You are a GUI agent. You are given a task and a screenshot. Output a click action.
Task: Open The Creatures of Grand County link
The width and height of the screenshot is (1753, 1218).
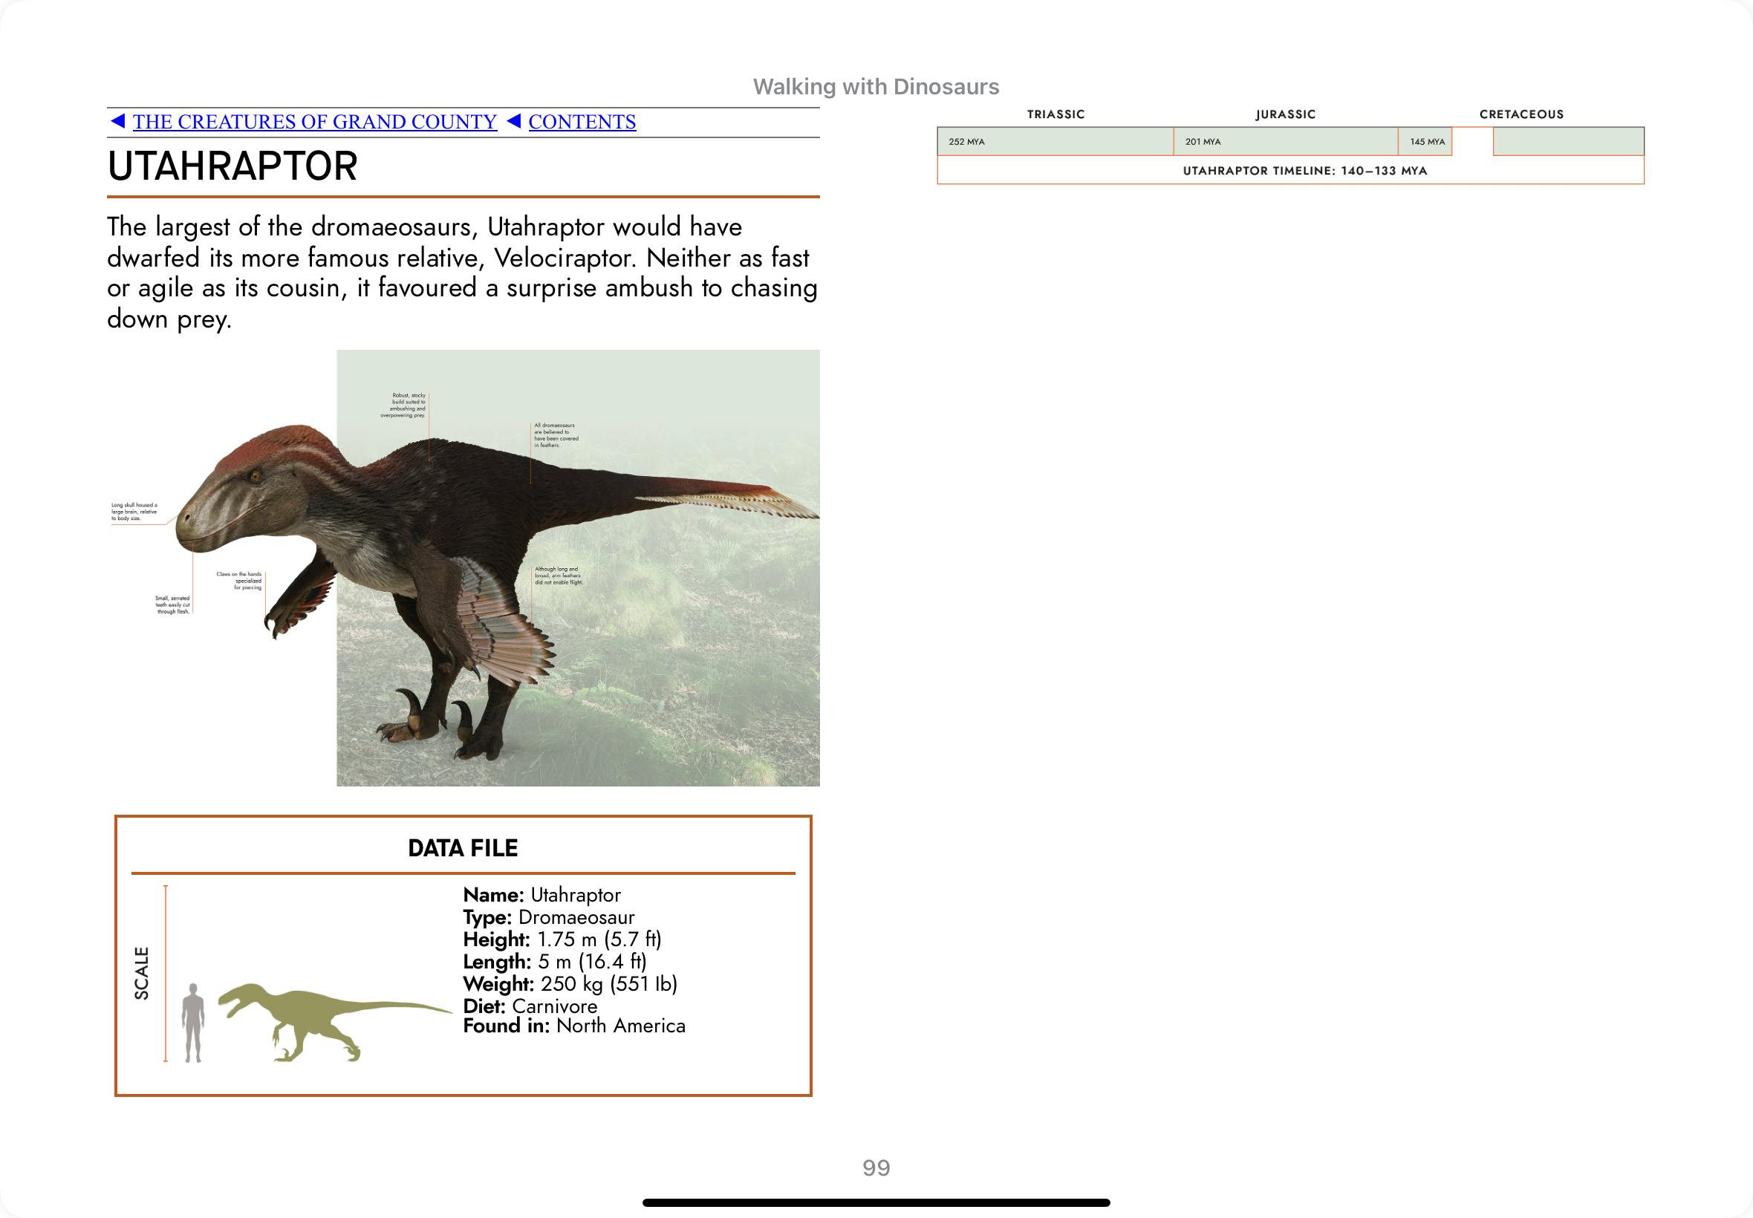click(314, 122)
